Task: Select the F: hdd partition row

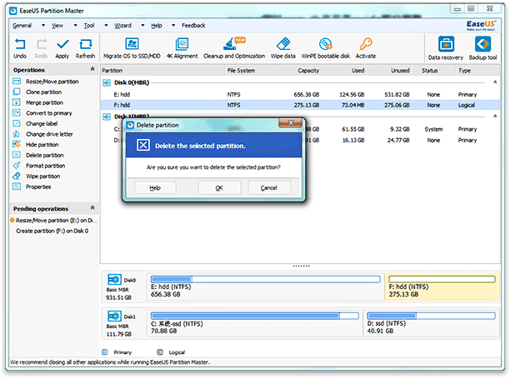Action: click(300, 105)
